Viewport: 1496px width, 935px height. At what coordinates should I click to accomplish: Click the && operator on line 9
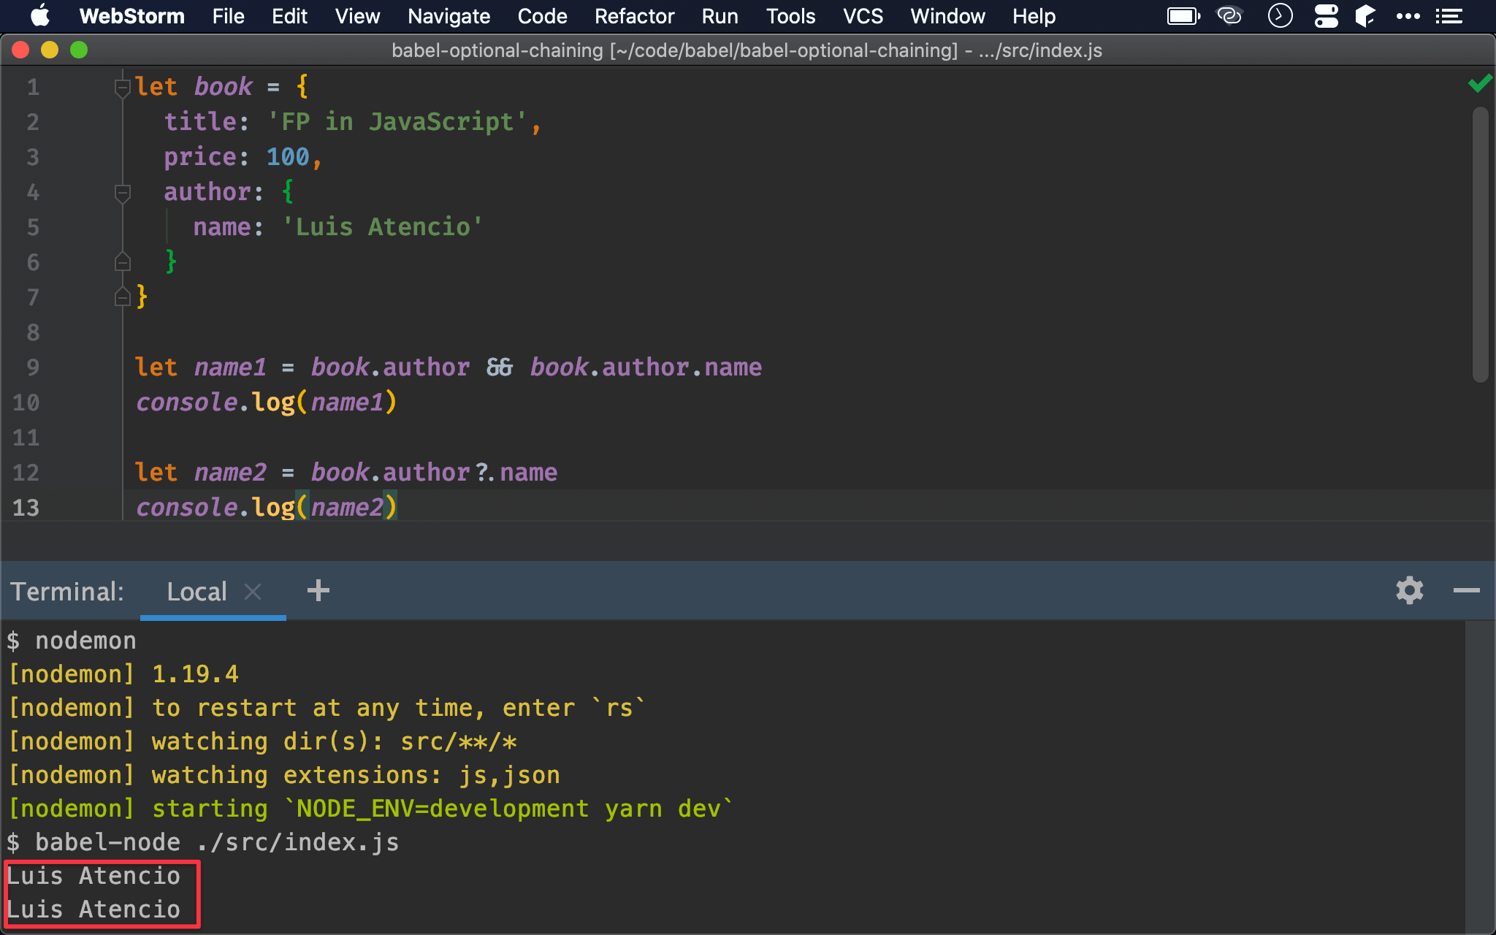tap(500, 367)
